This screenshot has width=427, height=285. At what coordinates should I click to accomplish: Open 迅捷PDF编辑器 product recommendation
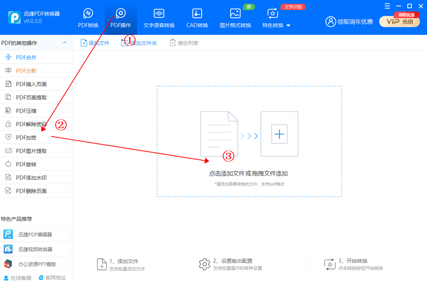pyautogui.click(x=34, y=234)
